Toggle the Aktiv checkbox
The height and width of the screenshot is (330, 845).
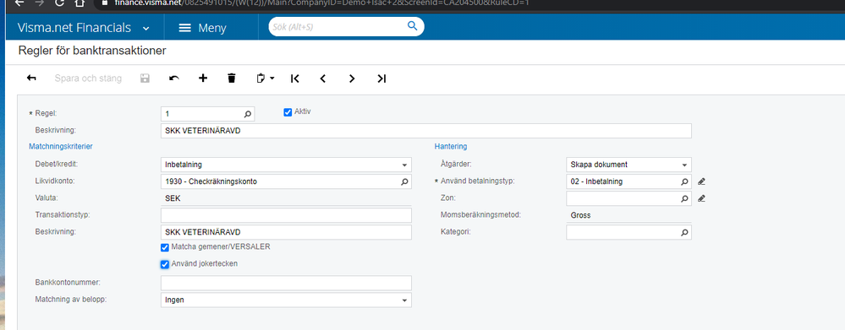tap(288, 112)
